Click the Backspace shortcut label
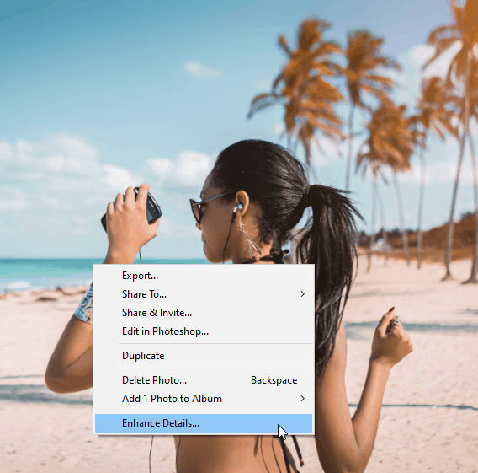The image size is (478, 473). coord(274,380)
